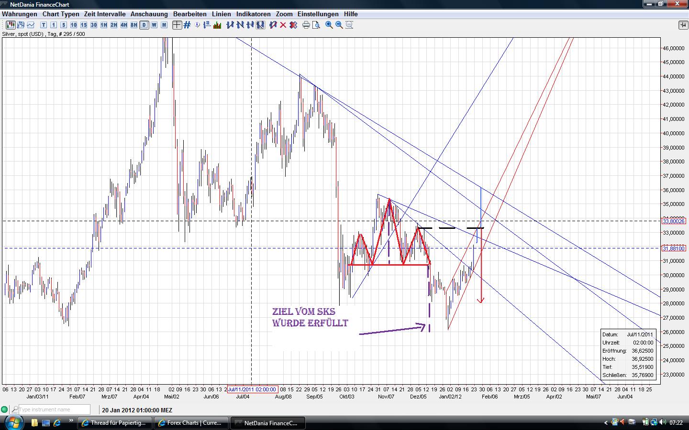Expand the hidden Quick Launch chevron
Screen dimensions: 689x430
pyautogui.click(x=71, y=421)
